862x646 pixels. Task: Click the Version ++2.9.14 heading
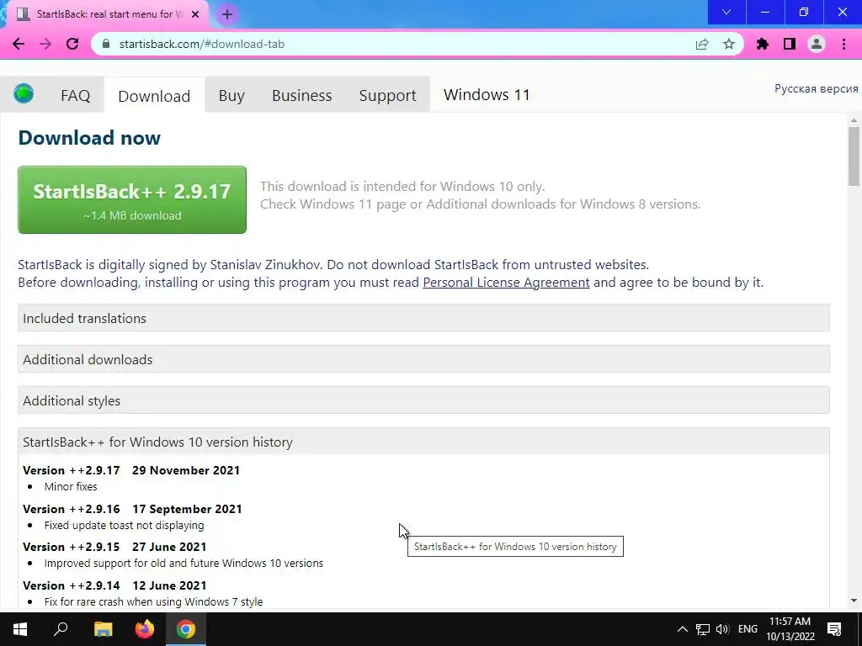(114, 585)
